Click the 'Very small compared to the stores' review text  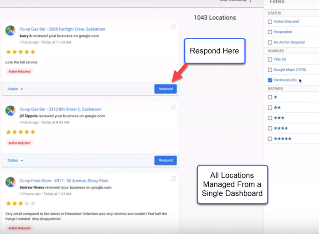point(86,216)
